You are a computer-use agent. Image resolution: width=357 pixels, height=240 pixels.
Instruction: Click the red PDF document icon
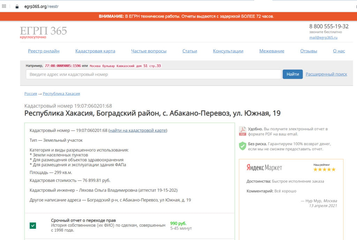pyautogui.click(x=242, y=131)
